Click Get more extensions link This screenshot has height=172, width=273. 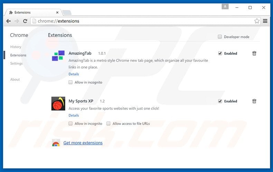click(x=83, y=143)
